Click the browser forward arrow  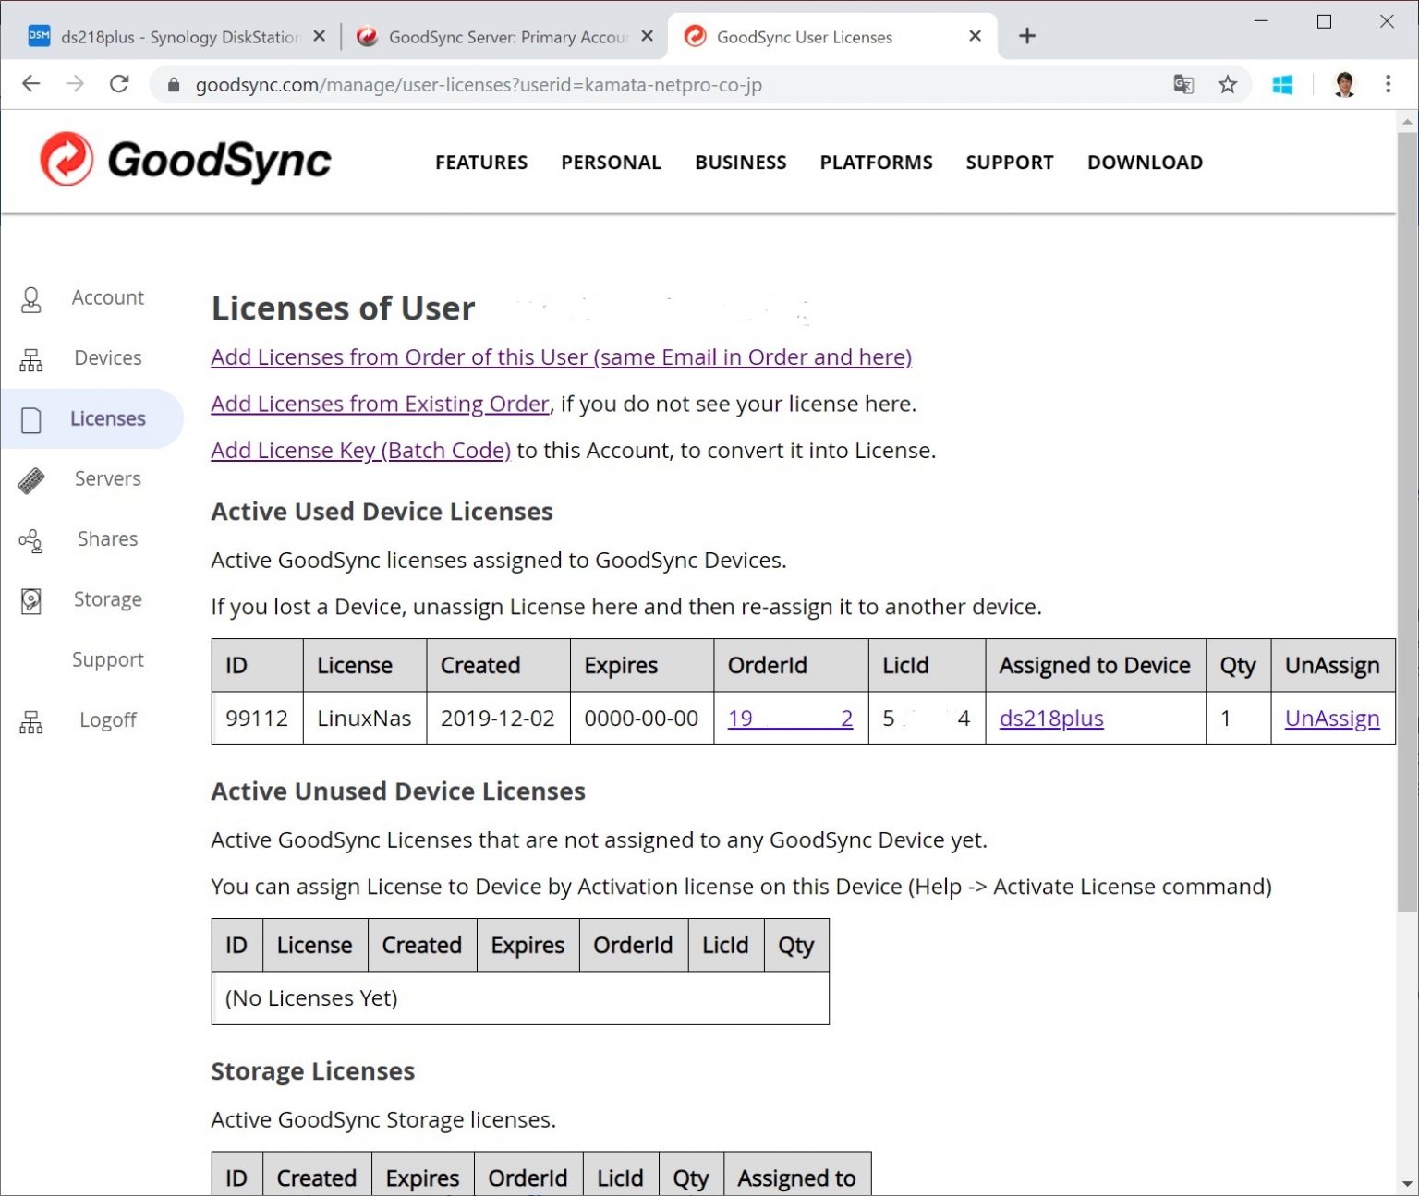[75, 84]
